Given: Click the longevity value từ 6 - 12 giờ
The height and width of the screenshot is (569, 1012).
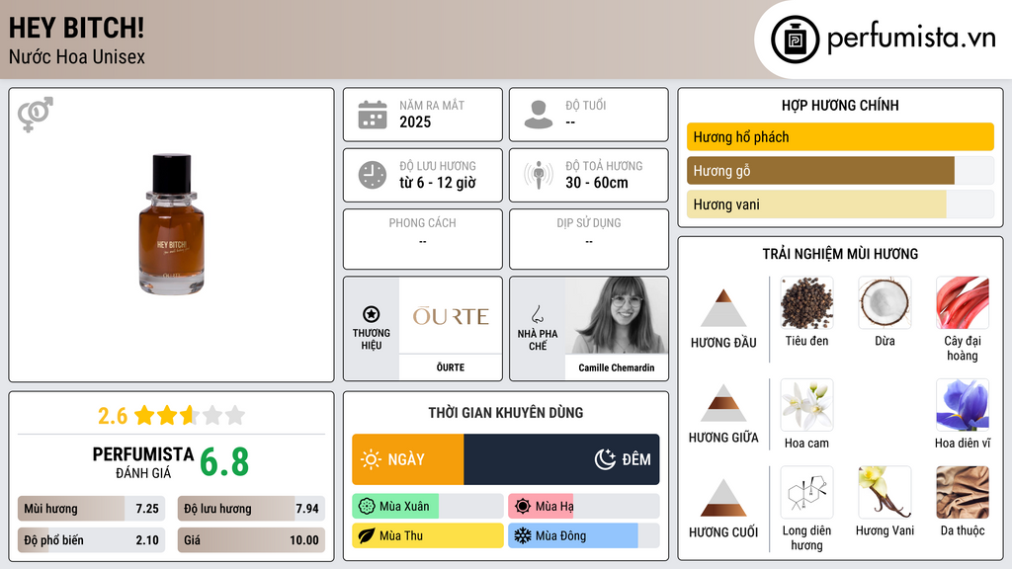Looking at the screenshot, I should tap(438, 183).
